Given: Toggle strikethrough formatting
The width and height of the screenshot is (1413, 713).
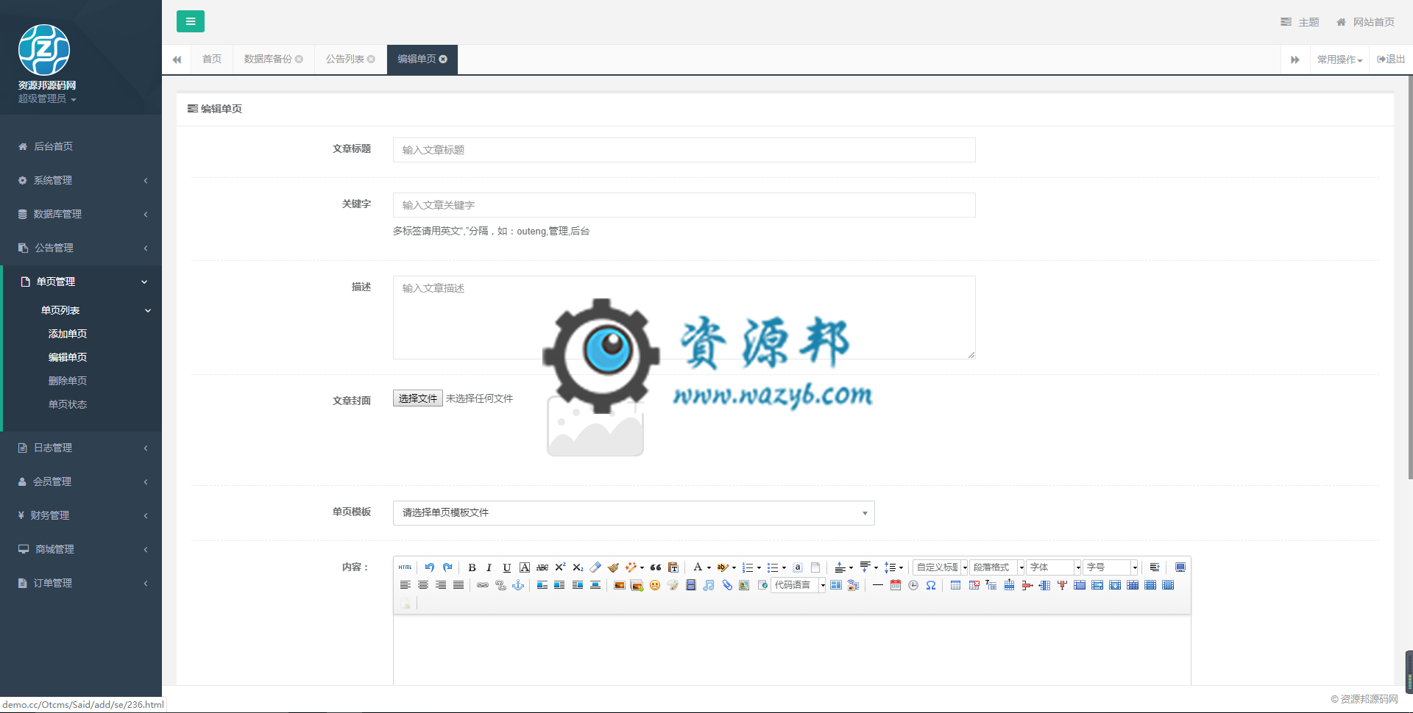Looking at the screenshot, I should coord(542,567).
